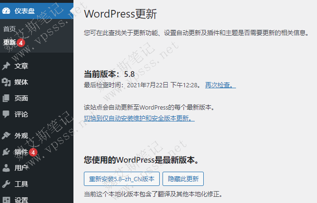This screenshot has width=317, height=203.
Task: Open the 仪表盘 menu
Action: click(x=36, y=11)
